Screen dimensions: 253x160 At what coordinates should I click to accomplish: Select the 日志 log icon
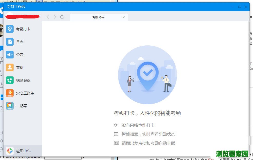click(9, 42)
